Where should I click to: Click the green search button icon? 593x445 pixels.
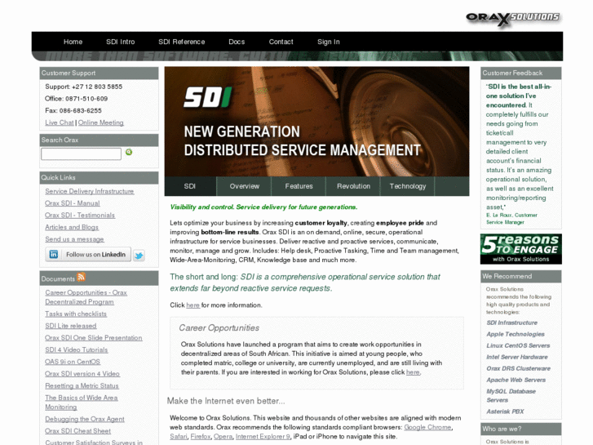point(129,152)
